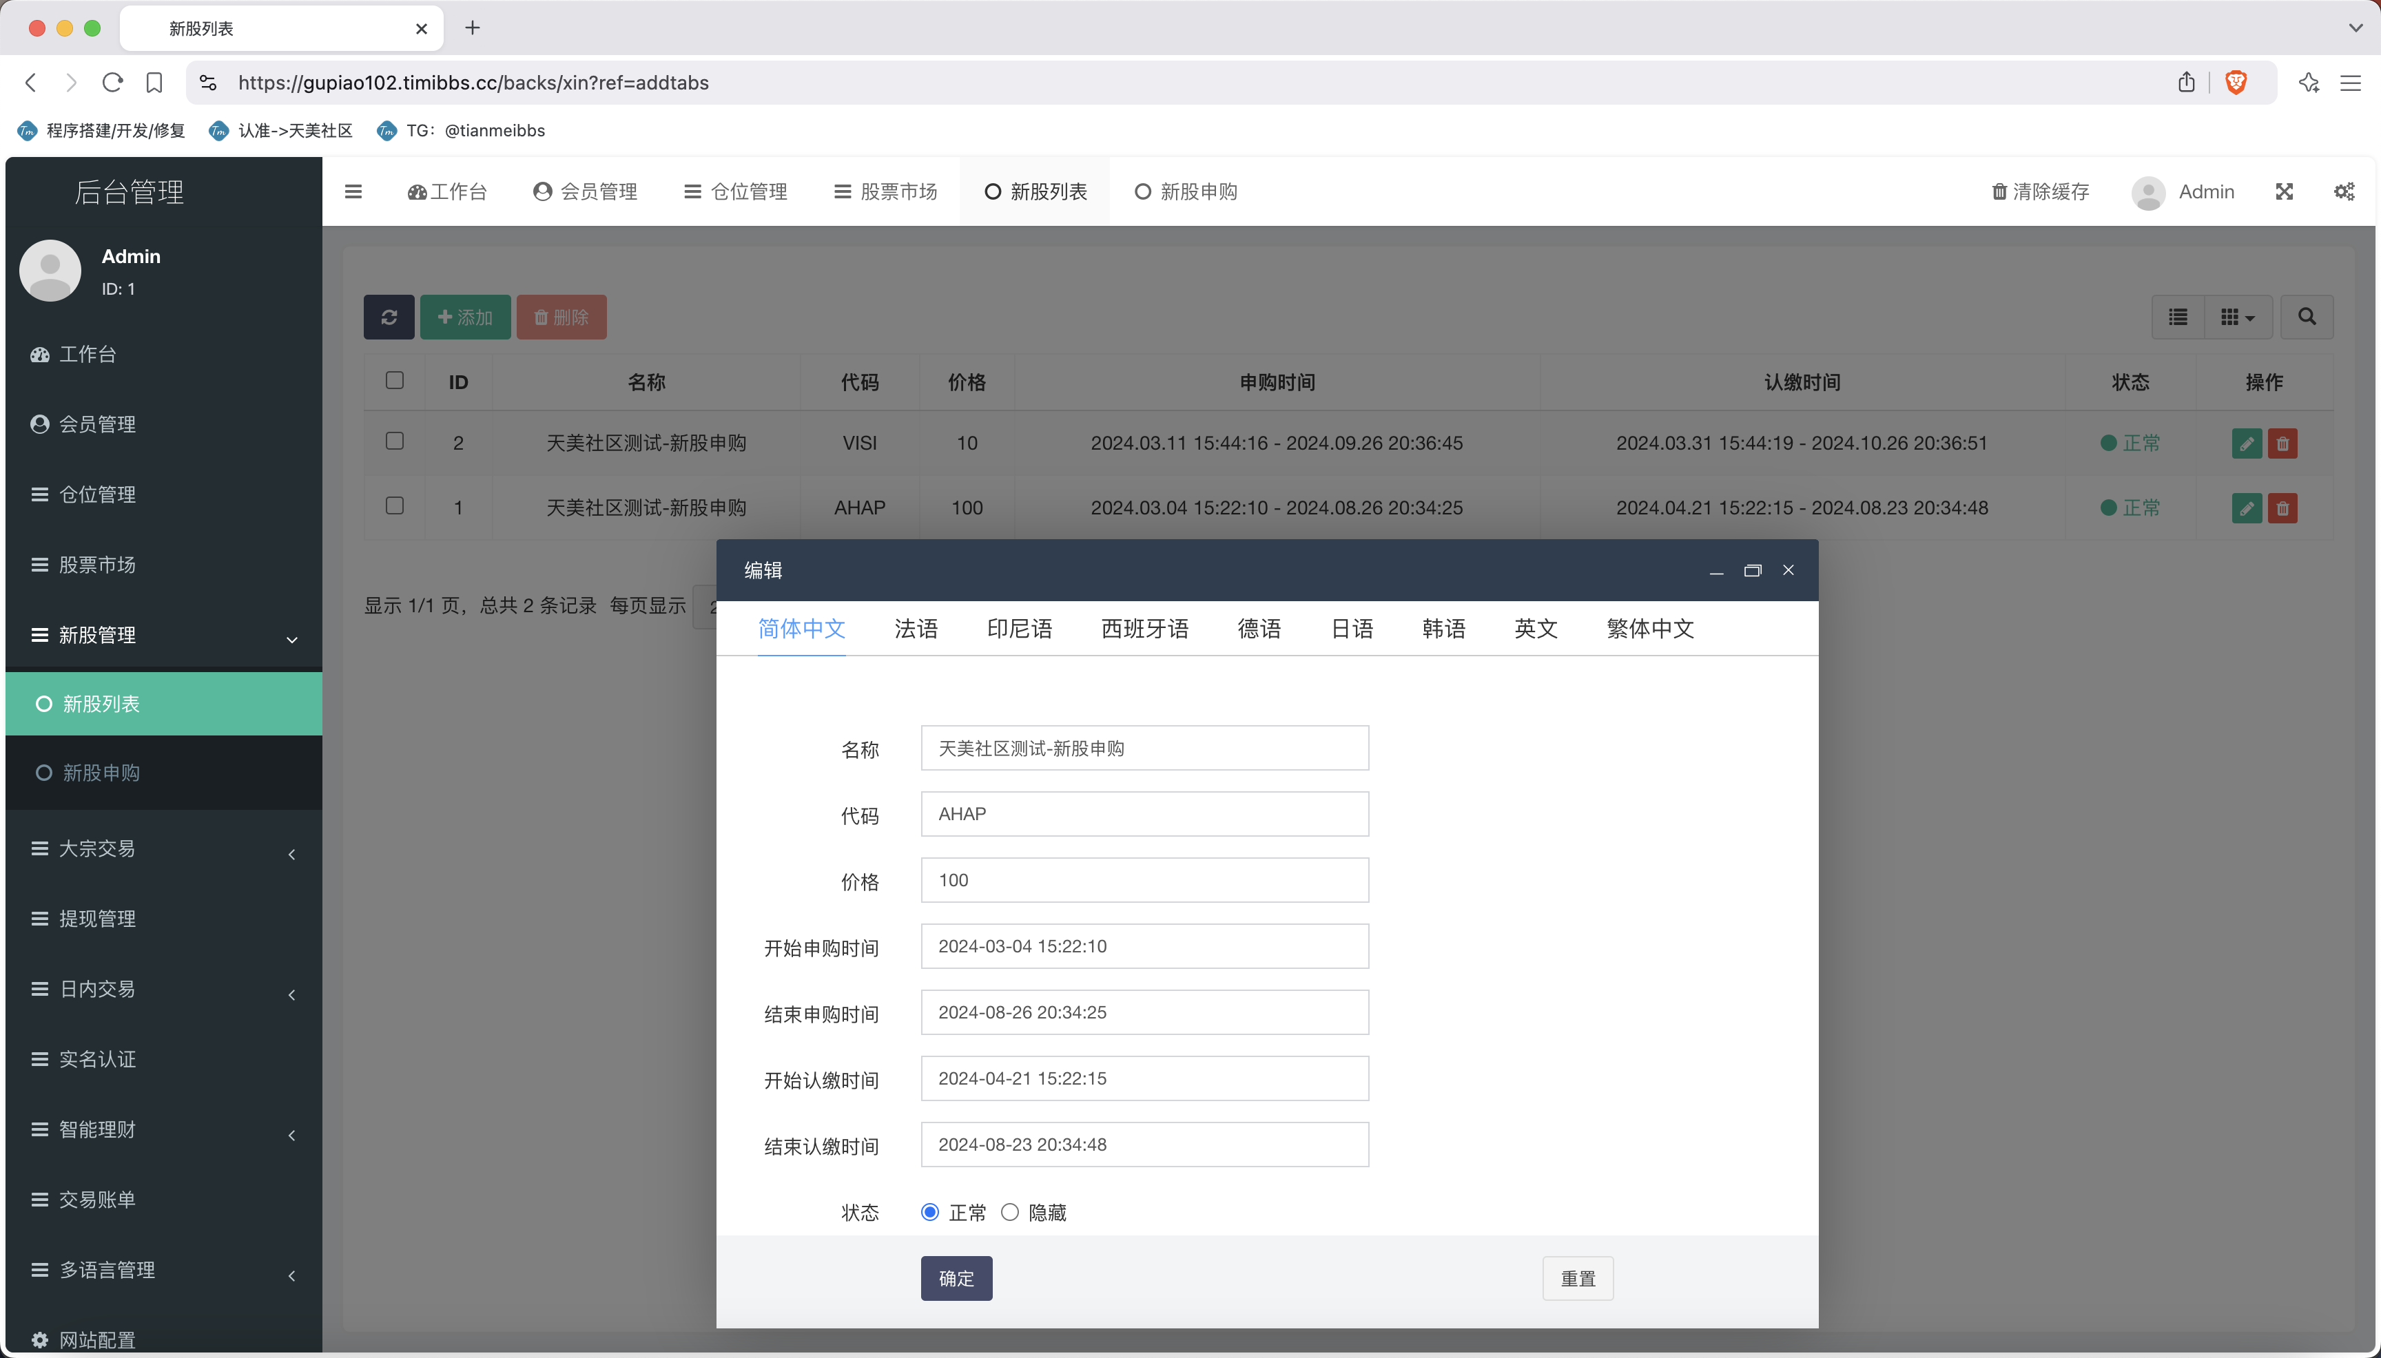This screenshot has width=2381, height=1358.
Task: Open a new browser tab
Action: (x=473, y=28)
